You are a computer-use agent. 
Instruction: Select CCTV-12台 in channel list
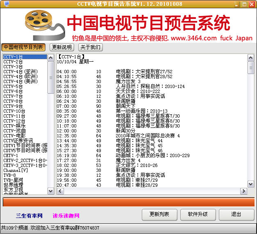pyautogui.click(x=25, y=121)
